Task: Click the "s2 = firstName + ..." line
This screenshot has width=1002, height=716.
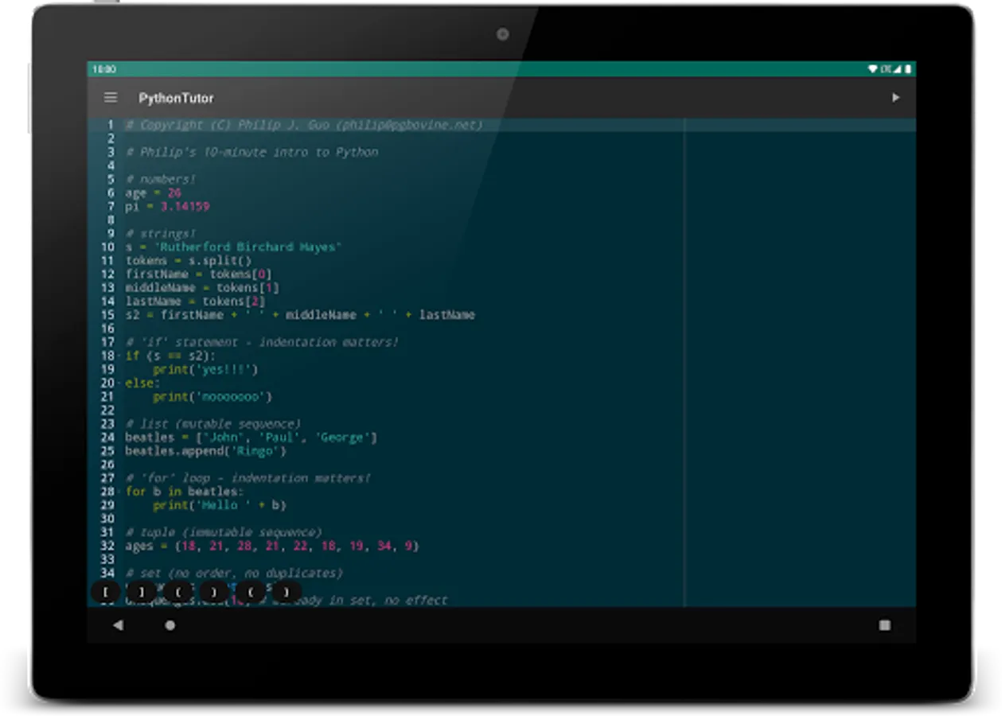Action: point(301,314)
